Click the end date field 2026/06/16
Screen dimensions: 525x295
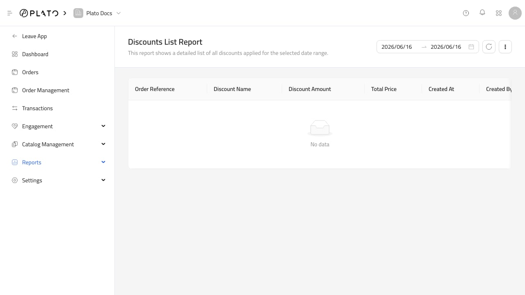[x=446, y=47]
